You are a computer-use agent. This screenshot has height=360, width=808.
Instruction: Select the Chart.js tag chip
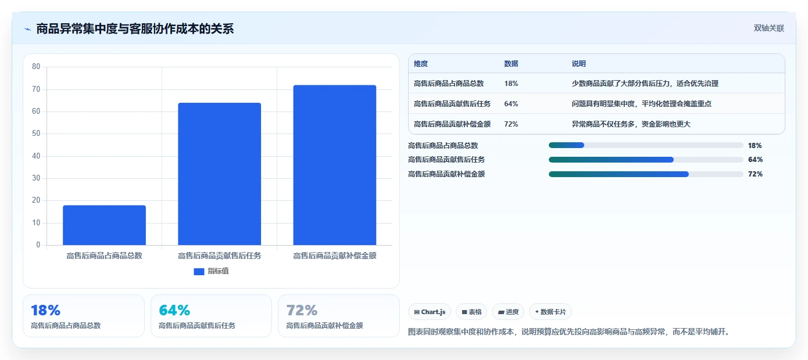430,312
